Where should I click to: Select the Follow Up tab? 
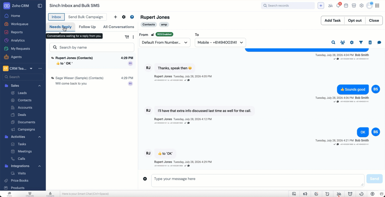click(x=87, y=27)
